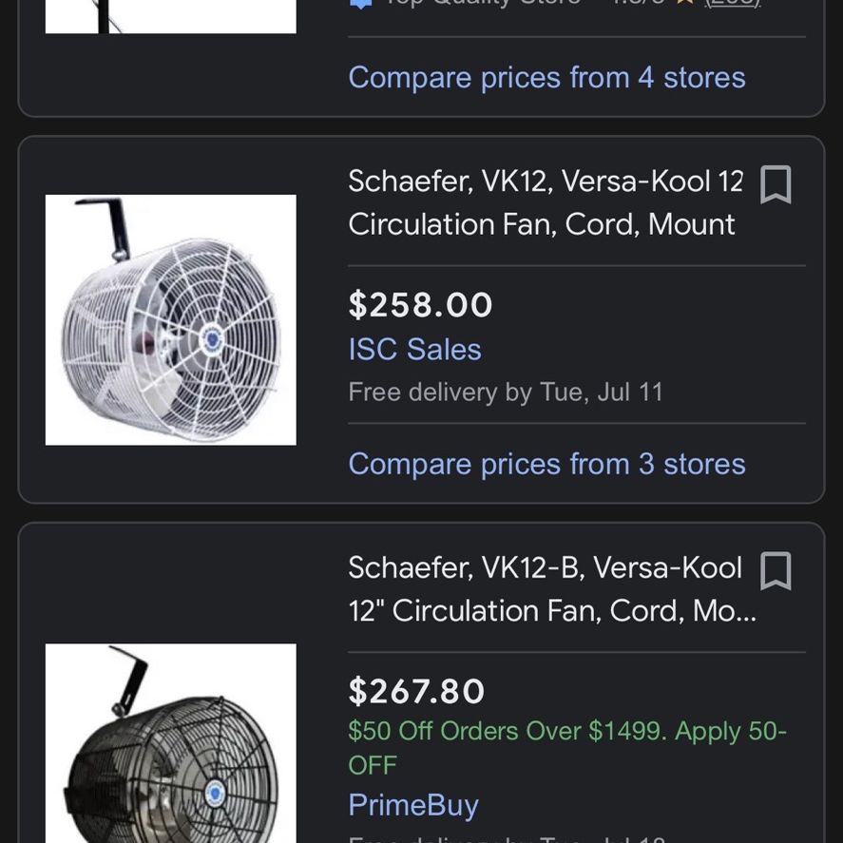The image size is (843, 843).
Task: Open the Schaefer VK12 Versa-Kool product title
Action: pyautogui.click(x=546, y=202)
